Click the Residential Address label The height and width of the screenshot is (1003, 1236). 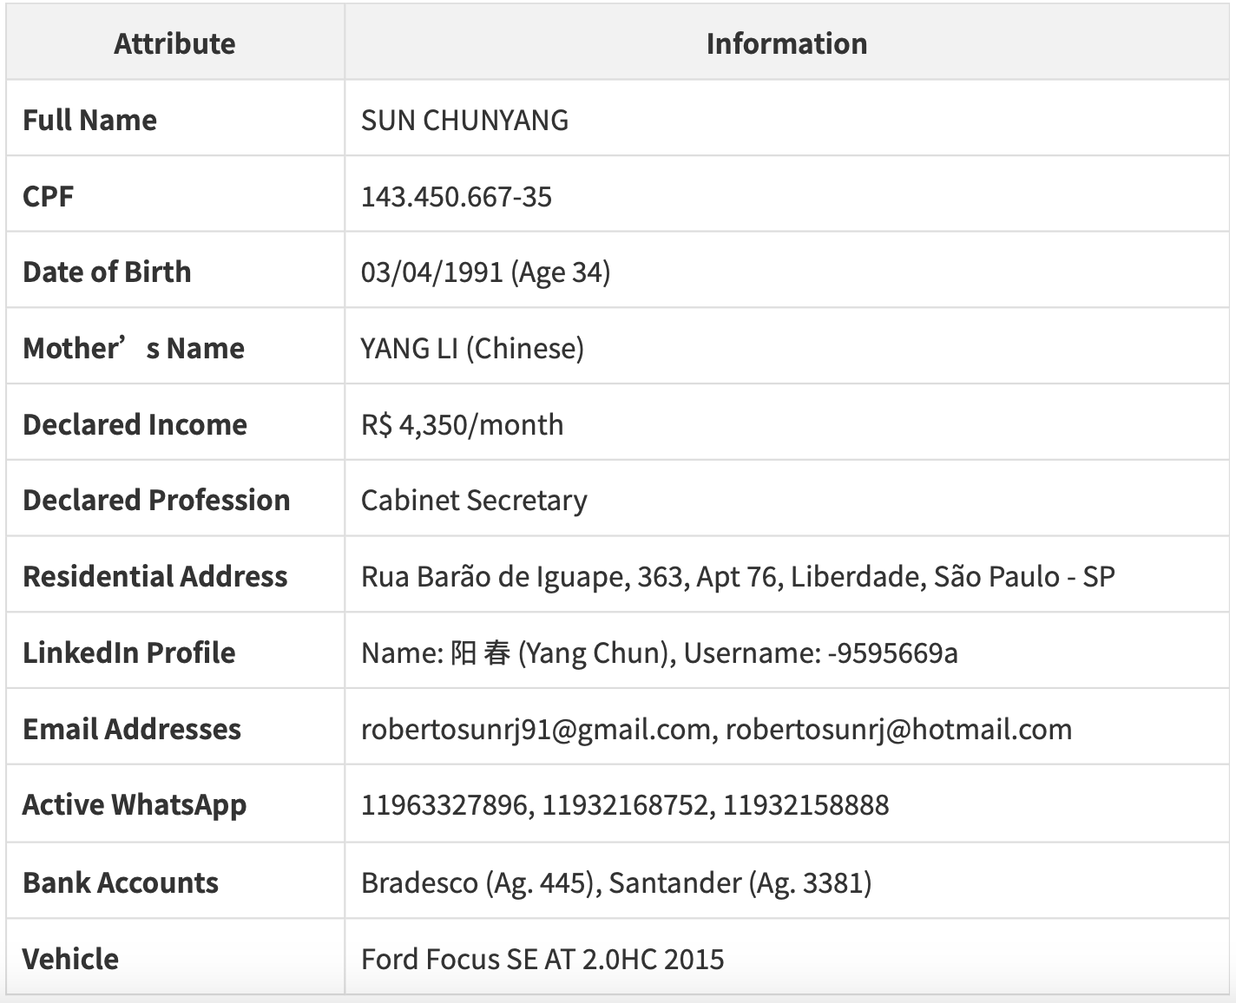click(154, 576)
